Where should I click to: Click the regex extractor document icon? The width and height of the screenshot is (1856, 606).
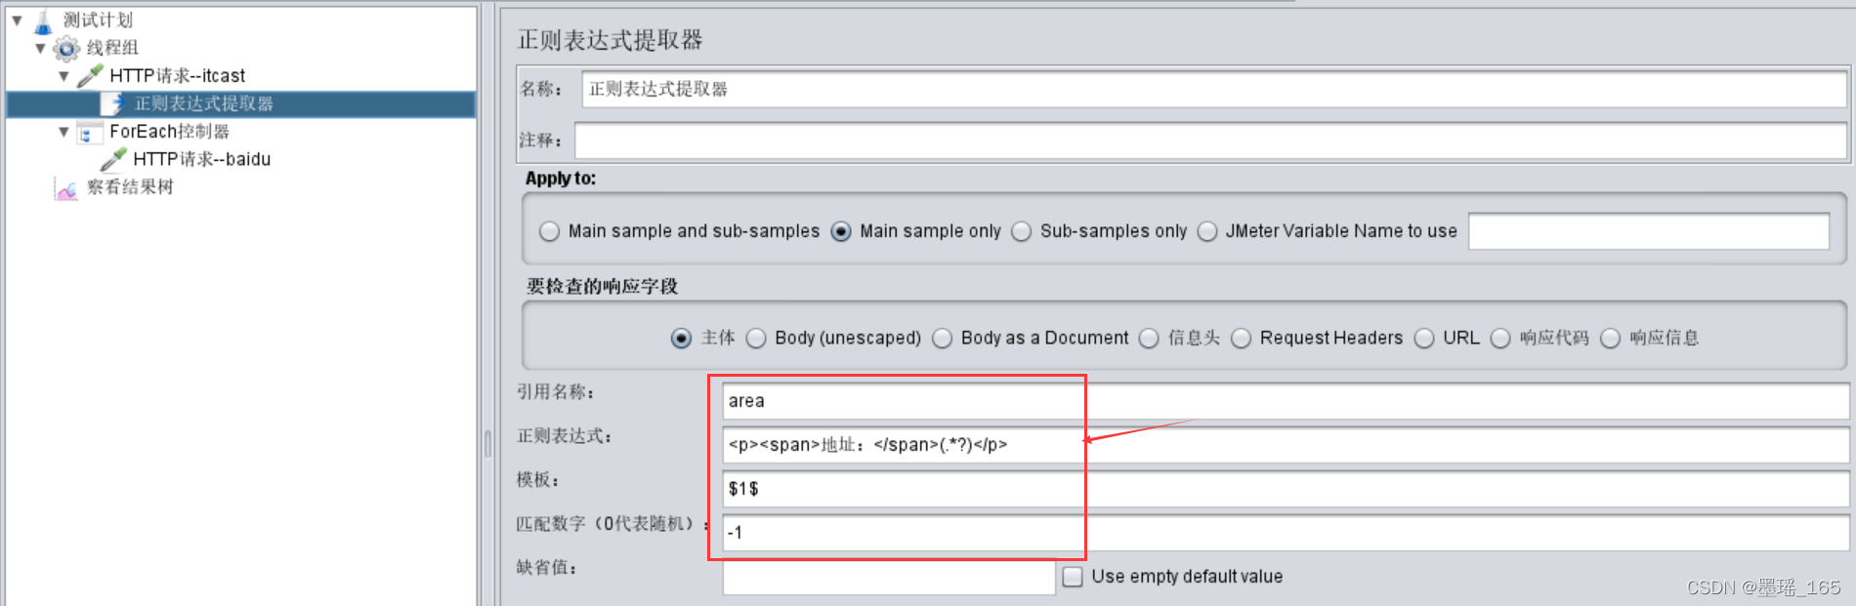(x=114, y=103)
